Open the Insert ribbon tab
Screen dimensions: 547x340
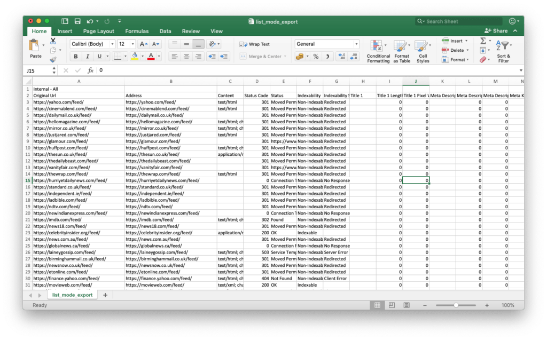tap(65, 31)
